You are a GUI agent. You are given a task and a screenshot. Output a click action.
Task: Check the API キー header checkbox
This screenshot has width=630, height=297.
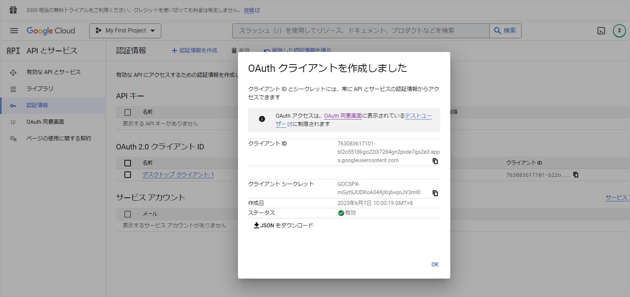click(128, 112)
